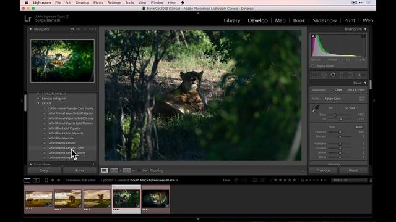Switch to Reference view in toolbar
Viewport: 396px width, 222px height.
point(114,170)
